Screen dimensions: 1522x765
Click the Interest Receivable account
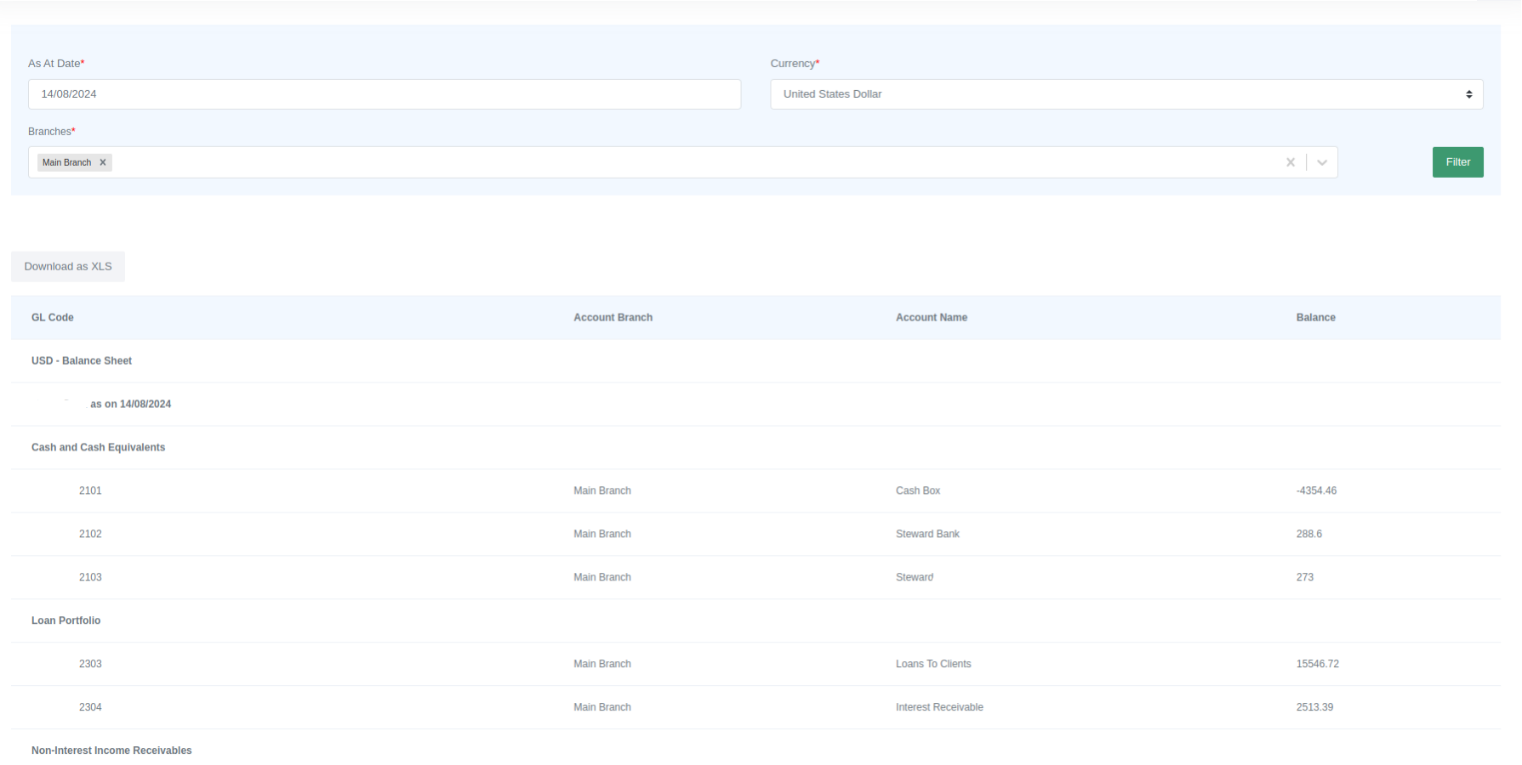coord(939,708)
